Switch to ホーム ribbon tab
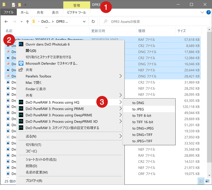Screen dimensions: 212x190 (24, 12)
